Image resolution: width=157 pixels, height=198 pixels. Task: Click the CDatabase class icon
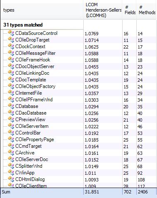coord(11,106)
